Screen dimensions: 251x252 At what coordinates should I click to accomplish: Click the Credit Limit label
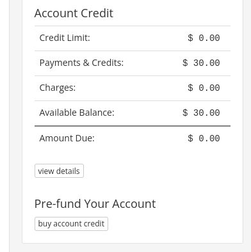tap(65, 38)
